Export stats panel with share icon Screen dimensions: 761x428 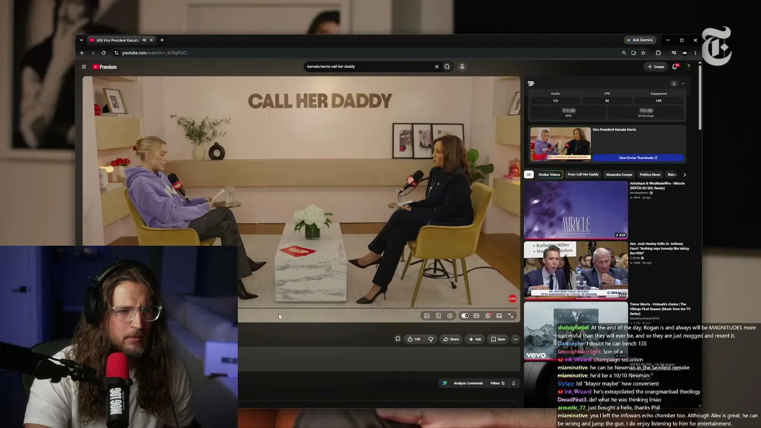[674, 84]
